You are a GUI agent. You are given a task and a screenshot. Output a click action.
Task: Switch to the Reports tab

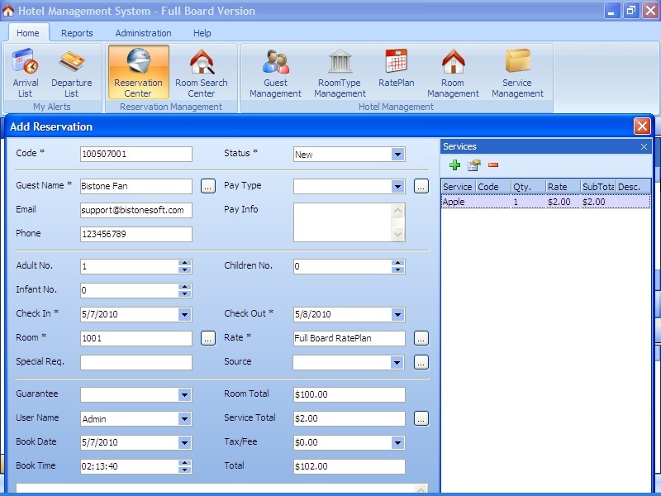(77, 33)
